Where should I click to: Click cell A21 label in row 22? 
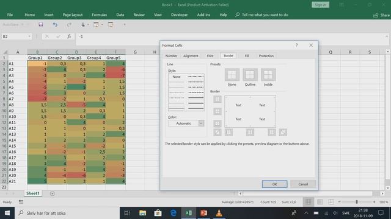pyautogui.click(x=18, y=181)
